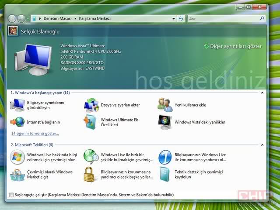Open the Bilgisayar ayrıntılarını görüntüleyin computer icon
Image resolution: width=280 pixels, height=210 pixels.
(x=17, y=105)
